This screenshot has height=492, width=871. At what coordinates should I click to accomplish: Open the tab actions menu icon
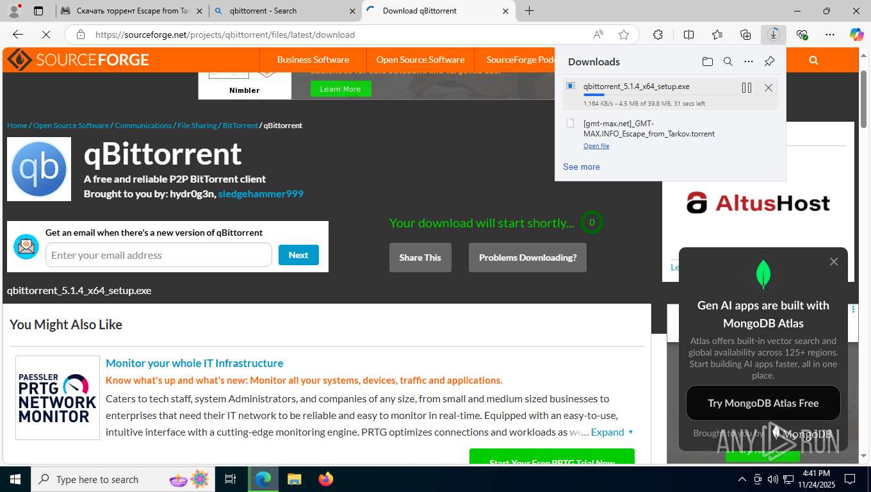(x=38, y=11)
